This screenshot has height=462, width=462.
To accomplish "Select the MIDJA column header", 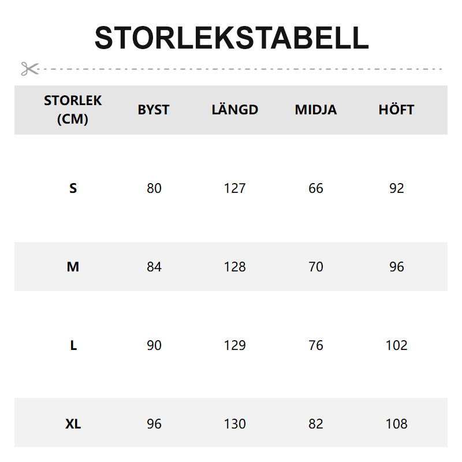I will click(315, 110).
